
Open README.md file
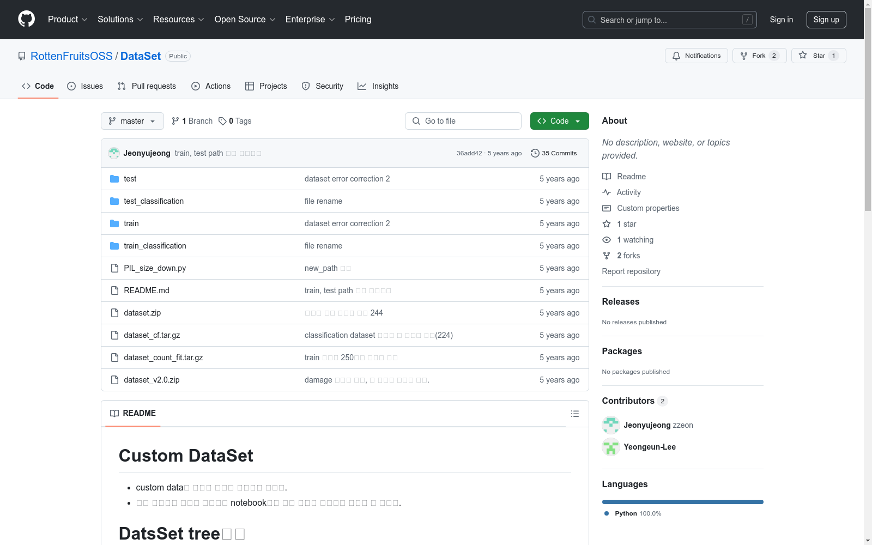(147, 290)
